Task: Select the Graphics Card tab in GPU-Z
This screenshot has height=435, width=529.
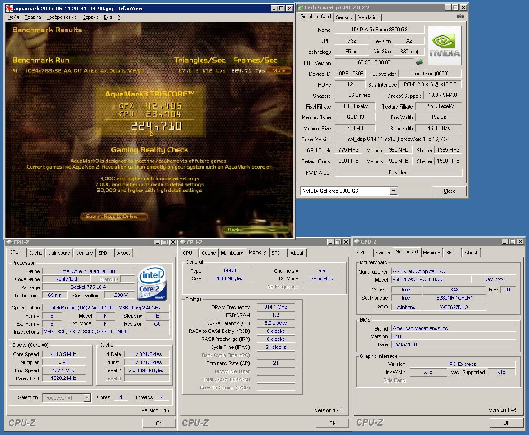Action: 315,17
